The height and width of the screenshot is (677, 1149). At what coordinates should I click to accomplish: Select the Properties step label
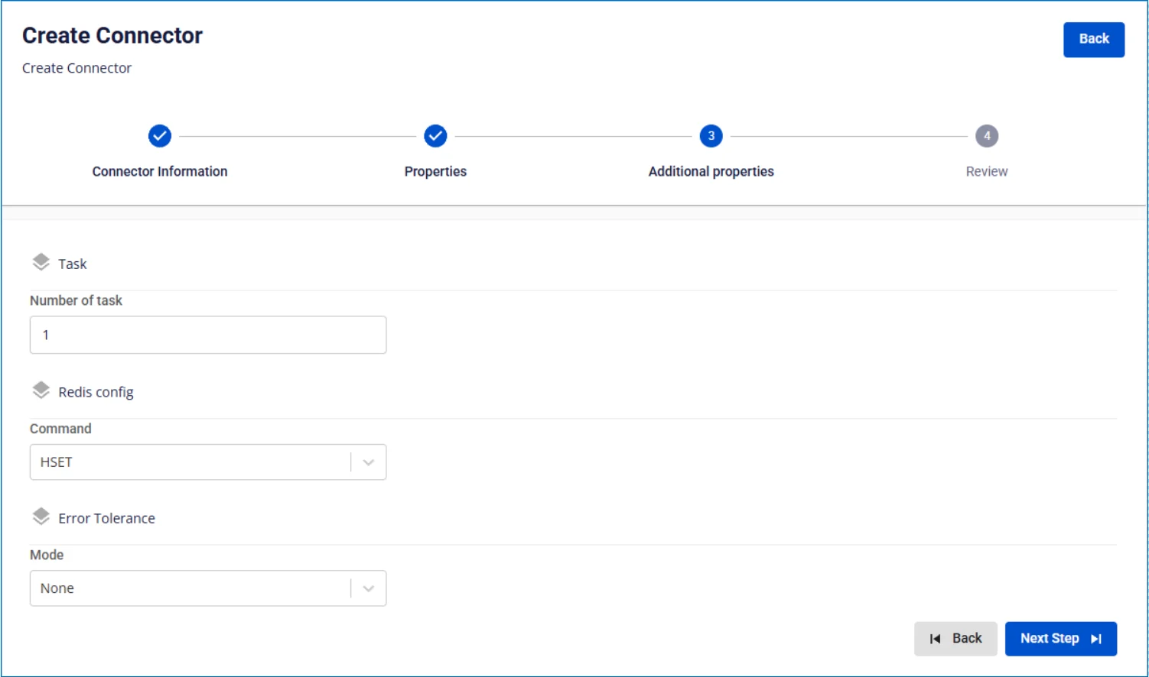[435, 171]
